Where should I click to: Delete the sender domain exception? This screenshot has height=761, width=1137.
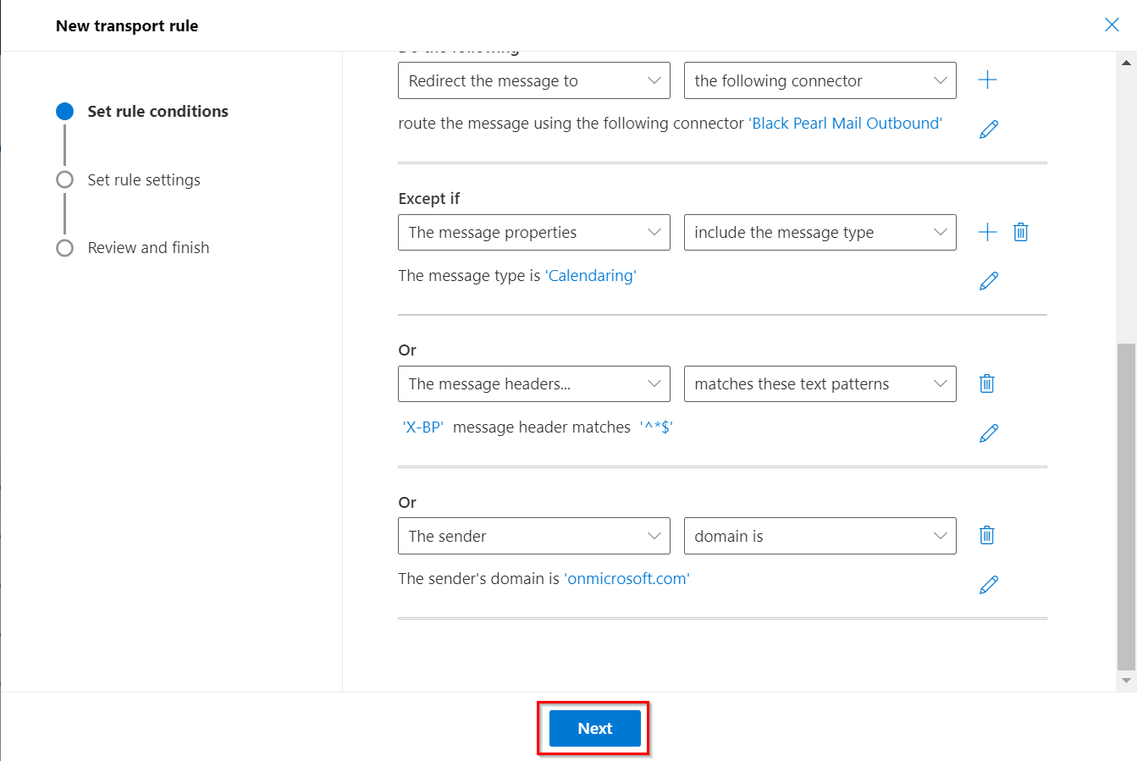pos(986,535)
